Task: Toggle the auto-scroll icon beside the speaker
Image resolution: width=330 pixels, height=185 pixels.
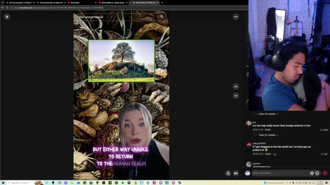Action: tap(228, 173)
